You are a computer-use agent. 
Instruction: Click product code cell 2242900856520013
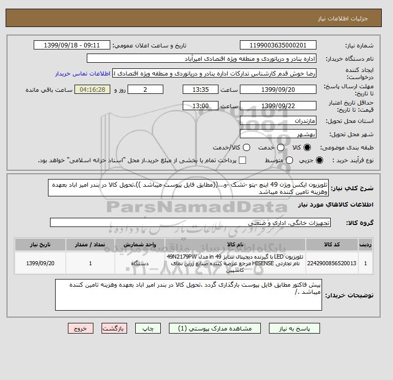pyautogui.click(x=332, y=263)
